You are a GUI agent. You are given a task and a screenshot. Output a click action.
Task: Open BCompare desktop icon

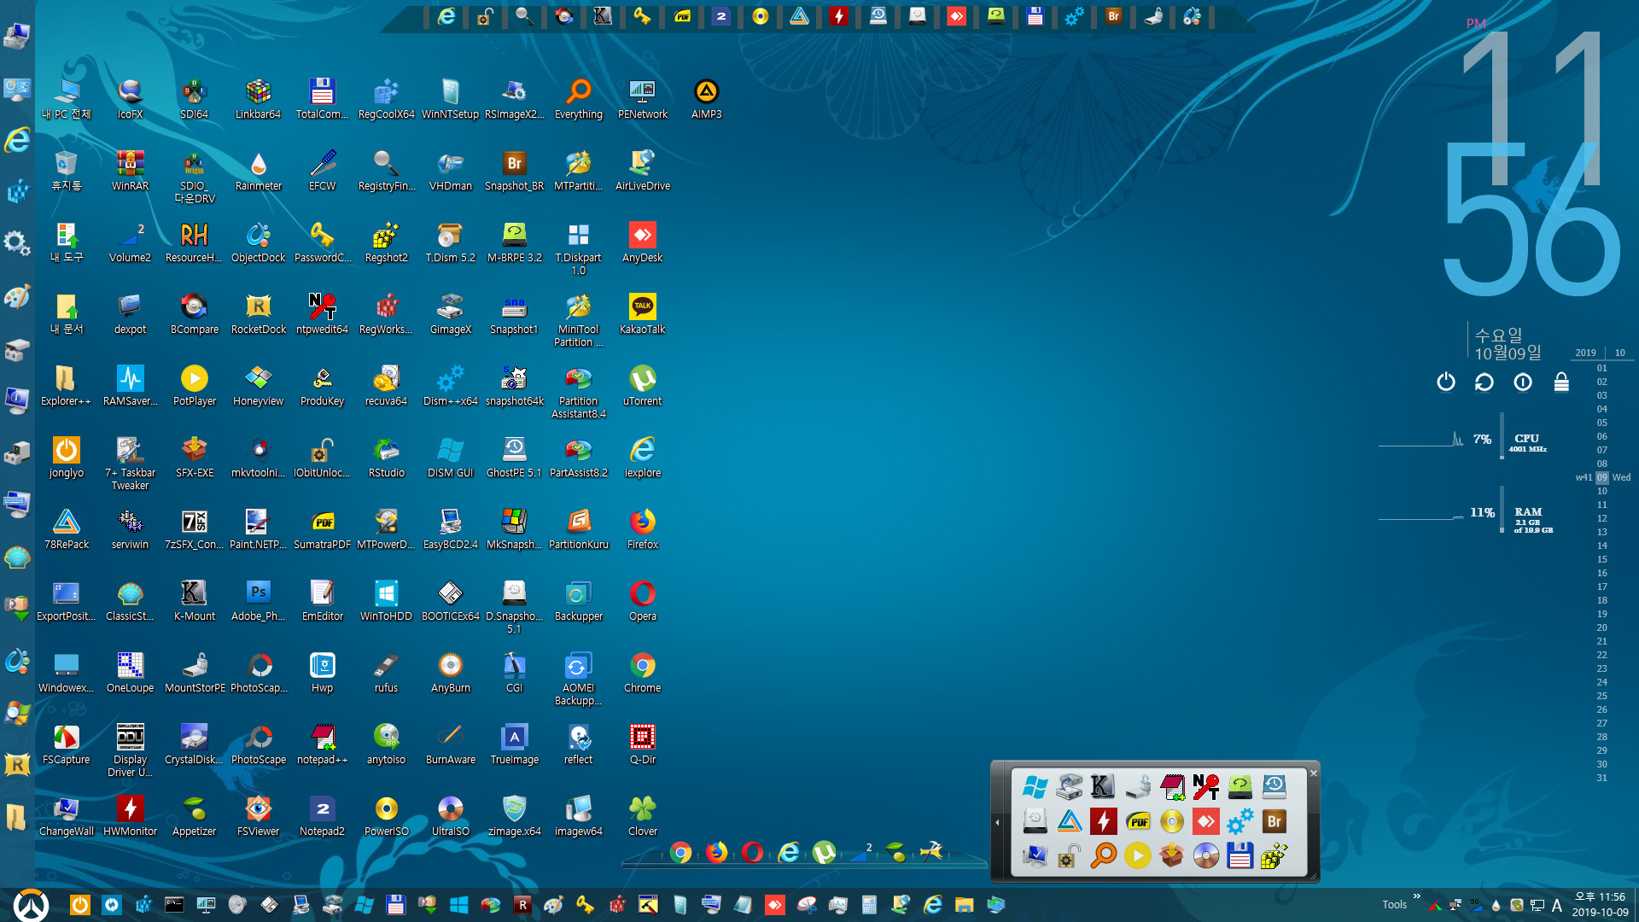click(194, 313)
